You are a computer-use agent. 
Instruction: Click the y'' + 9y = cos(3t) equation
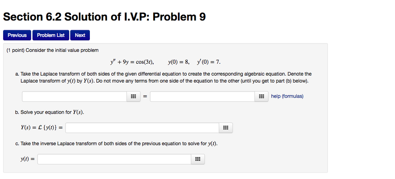[x=132, y=62]
